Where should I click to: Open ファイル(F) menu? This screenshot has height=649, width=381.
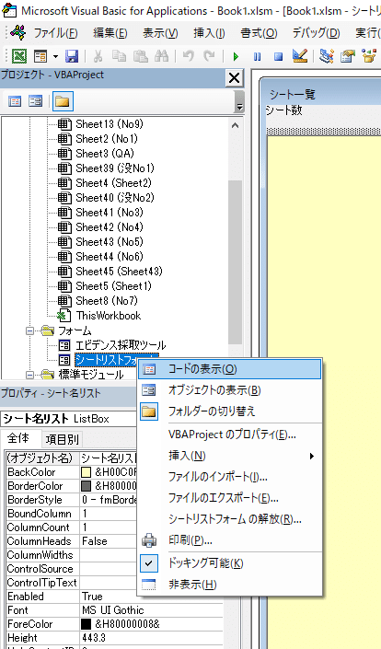(x=55, y=33)
